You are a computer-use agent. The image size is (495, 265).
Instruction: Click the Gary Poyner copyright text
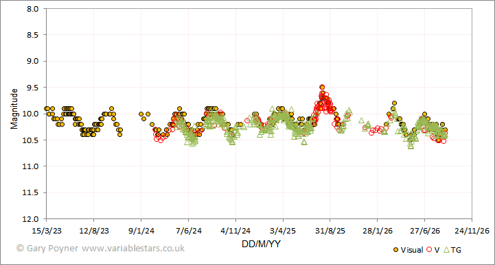47,249
